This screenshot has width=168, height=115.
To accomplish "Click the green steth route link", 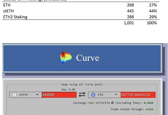I will click(149, 109).
